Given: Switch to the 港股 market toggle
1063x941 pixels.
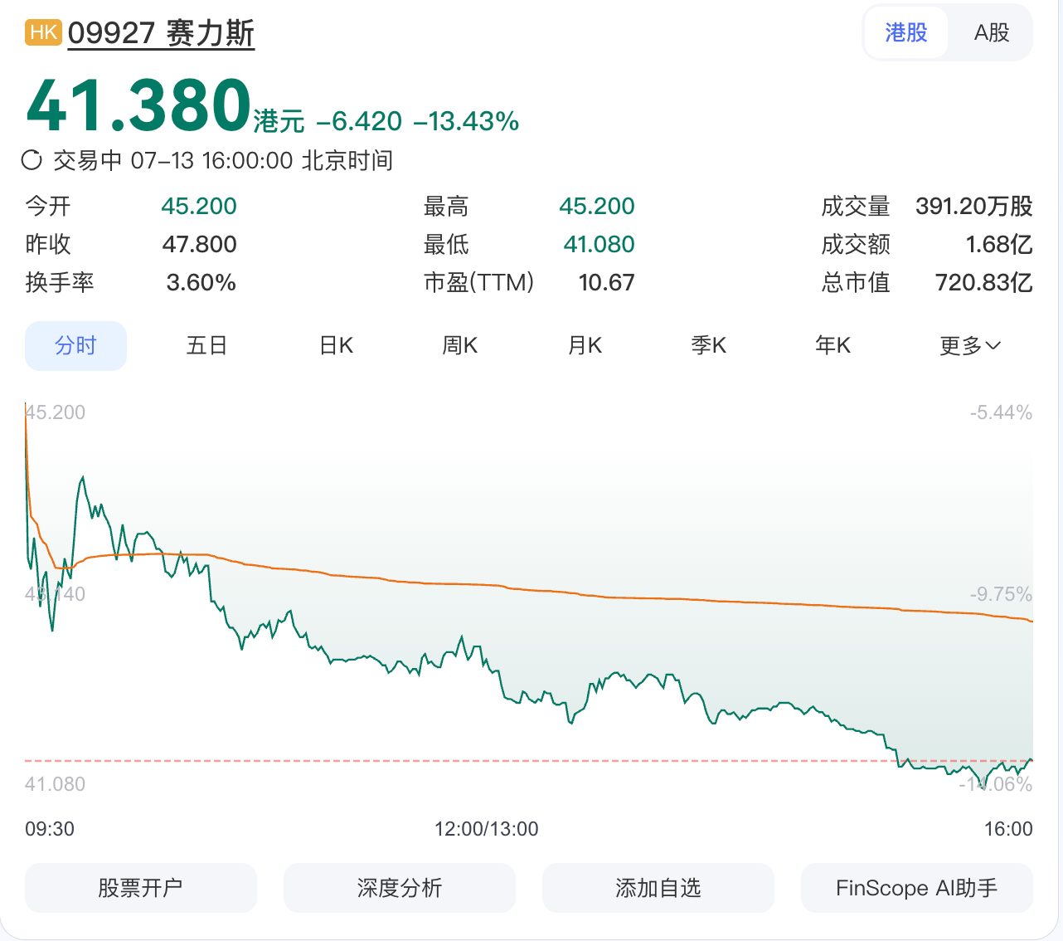Looking at the screenshot, I should (906, 33).
